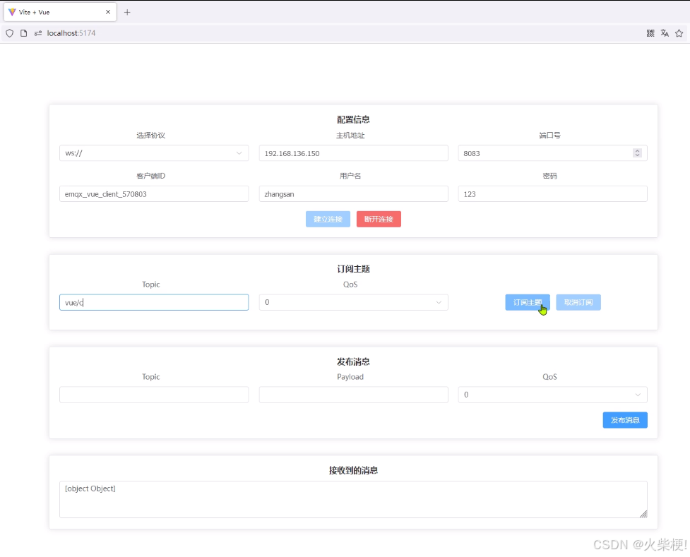Click the port number stepper up arrow
Viewport: 690px width, 557px height.
click(x=637, y=150)
